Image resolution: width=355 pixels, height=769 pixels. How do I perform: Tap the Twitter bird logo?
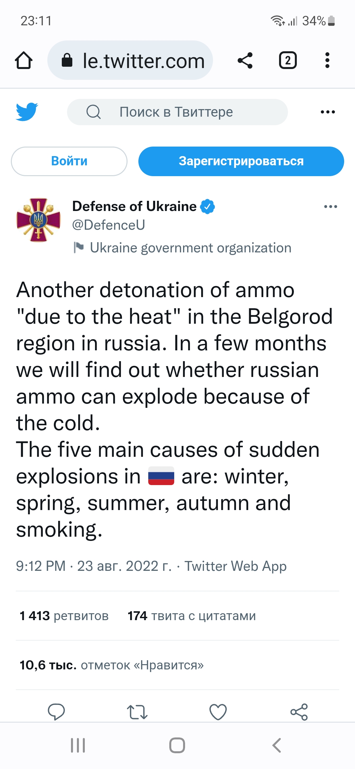tap(27, 112)
